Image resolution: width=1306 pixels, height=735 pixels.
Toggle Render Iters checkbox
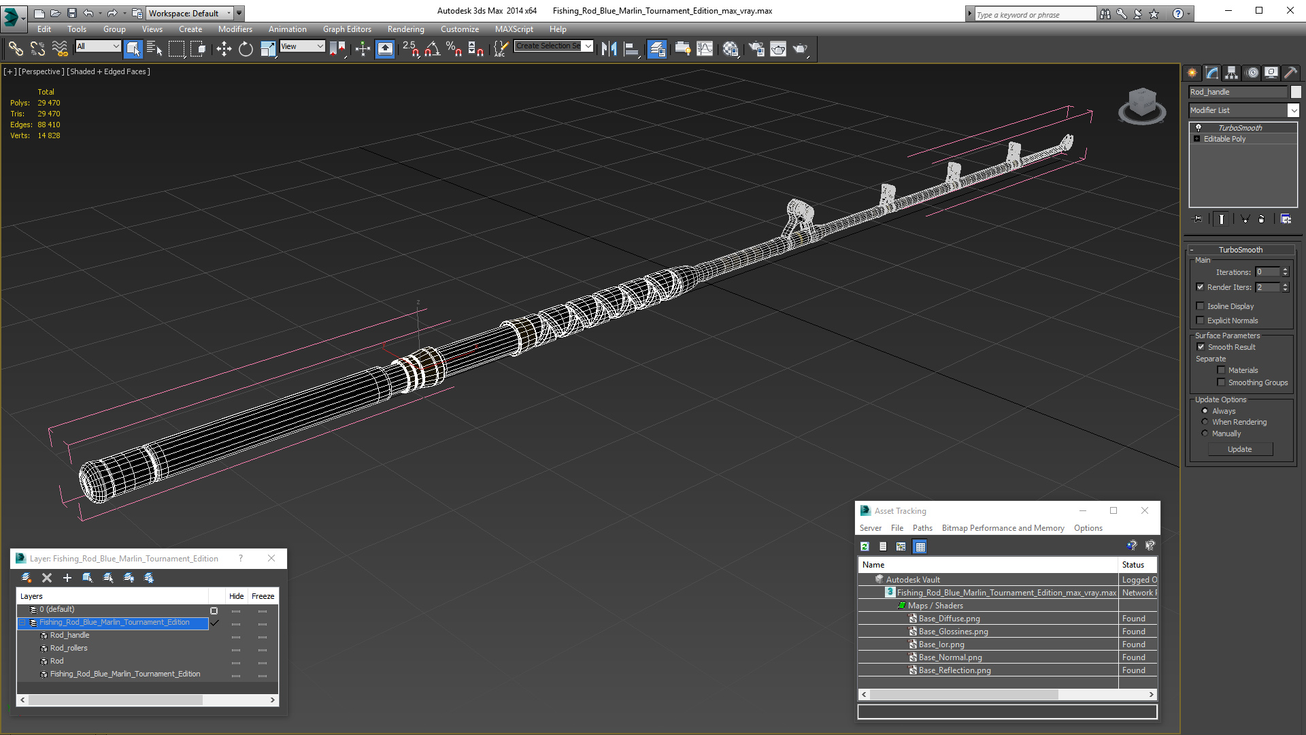pyautogui.click(x=1201, y=287)
